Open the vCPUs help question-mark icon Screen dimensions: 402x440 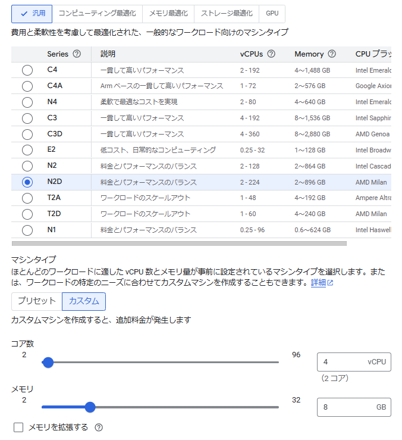point(271,54)
